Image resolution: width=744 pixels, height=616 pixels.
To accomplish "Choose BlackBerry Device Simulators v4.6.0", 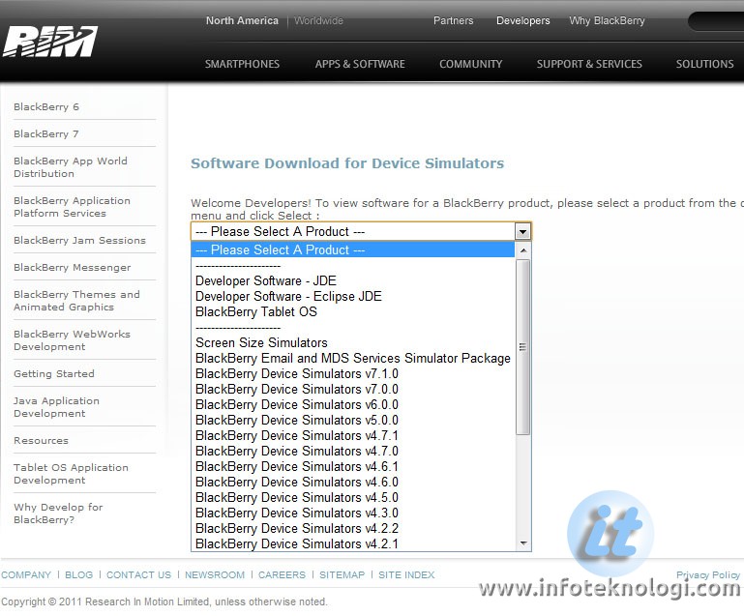I will (353, 483).
